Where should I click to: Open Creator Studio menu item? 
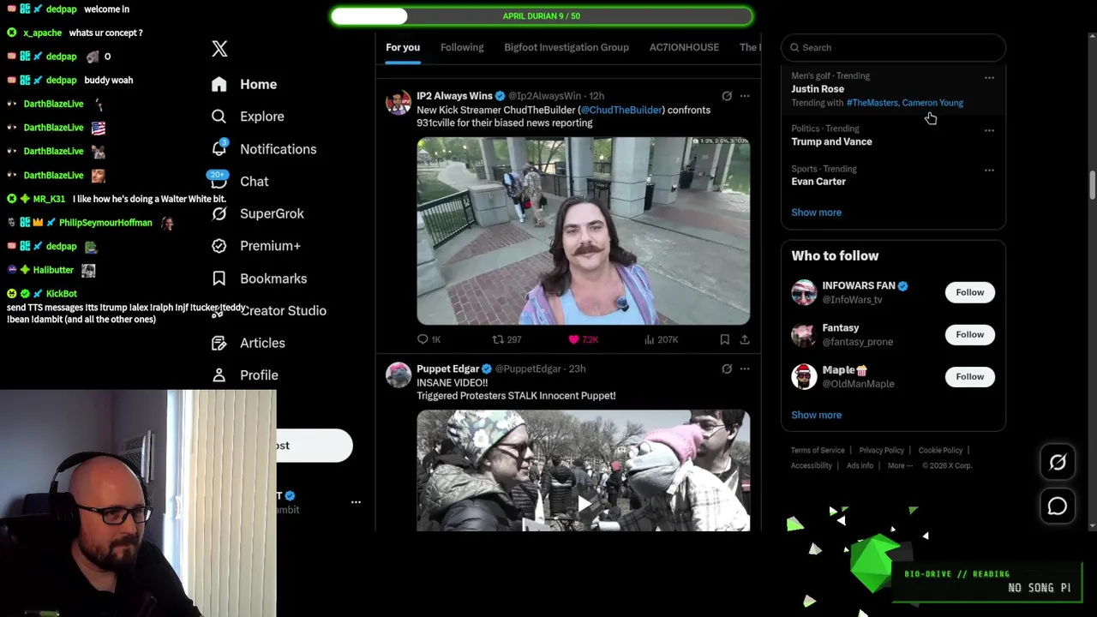tap(283, 311)
